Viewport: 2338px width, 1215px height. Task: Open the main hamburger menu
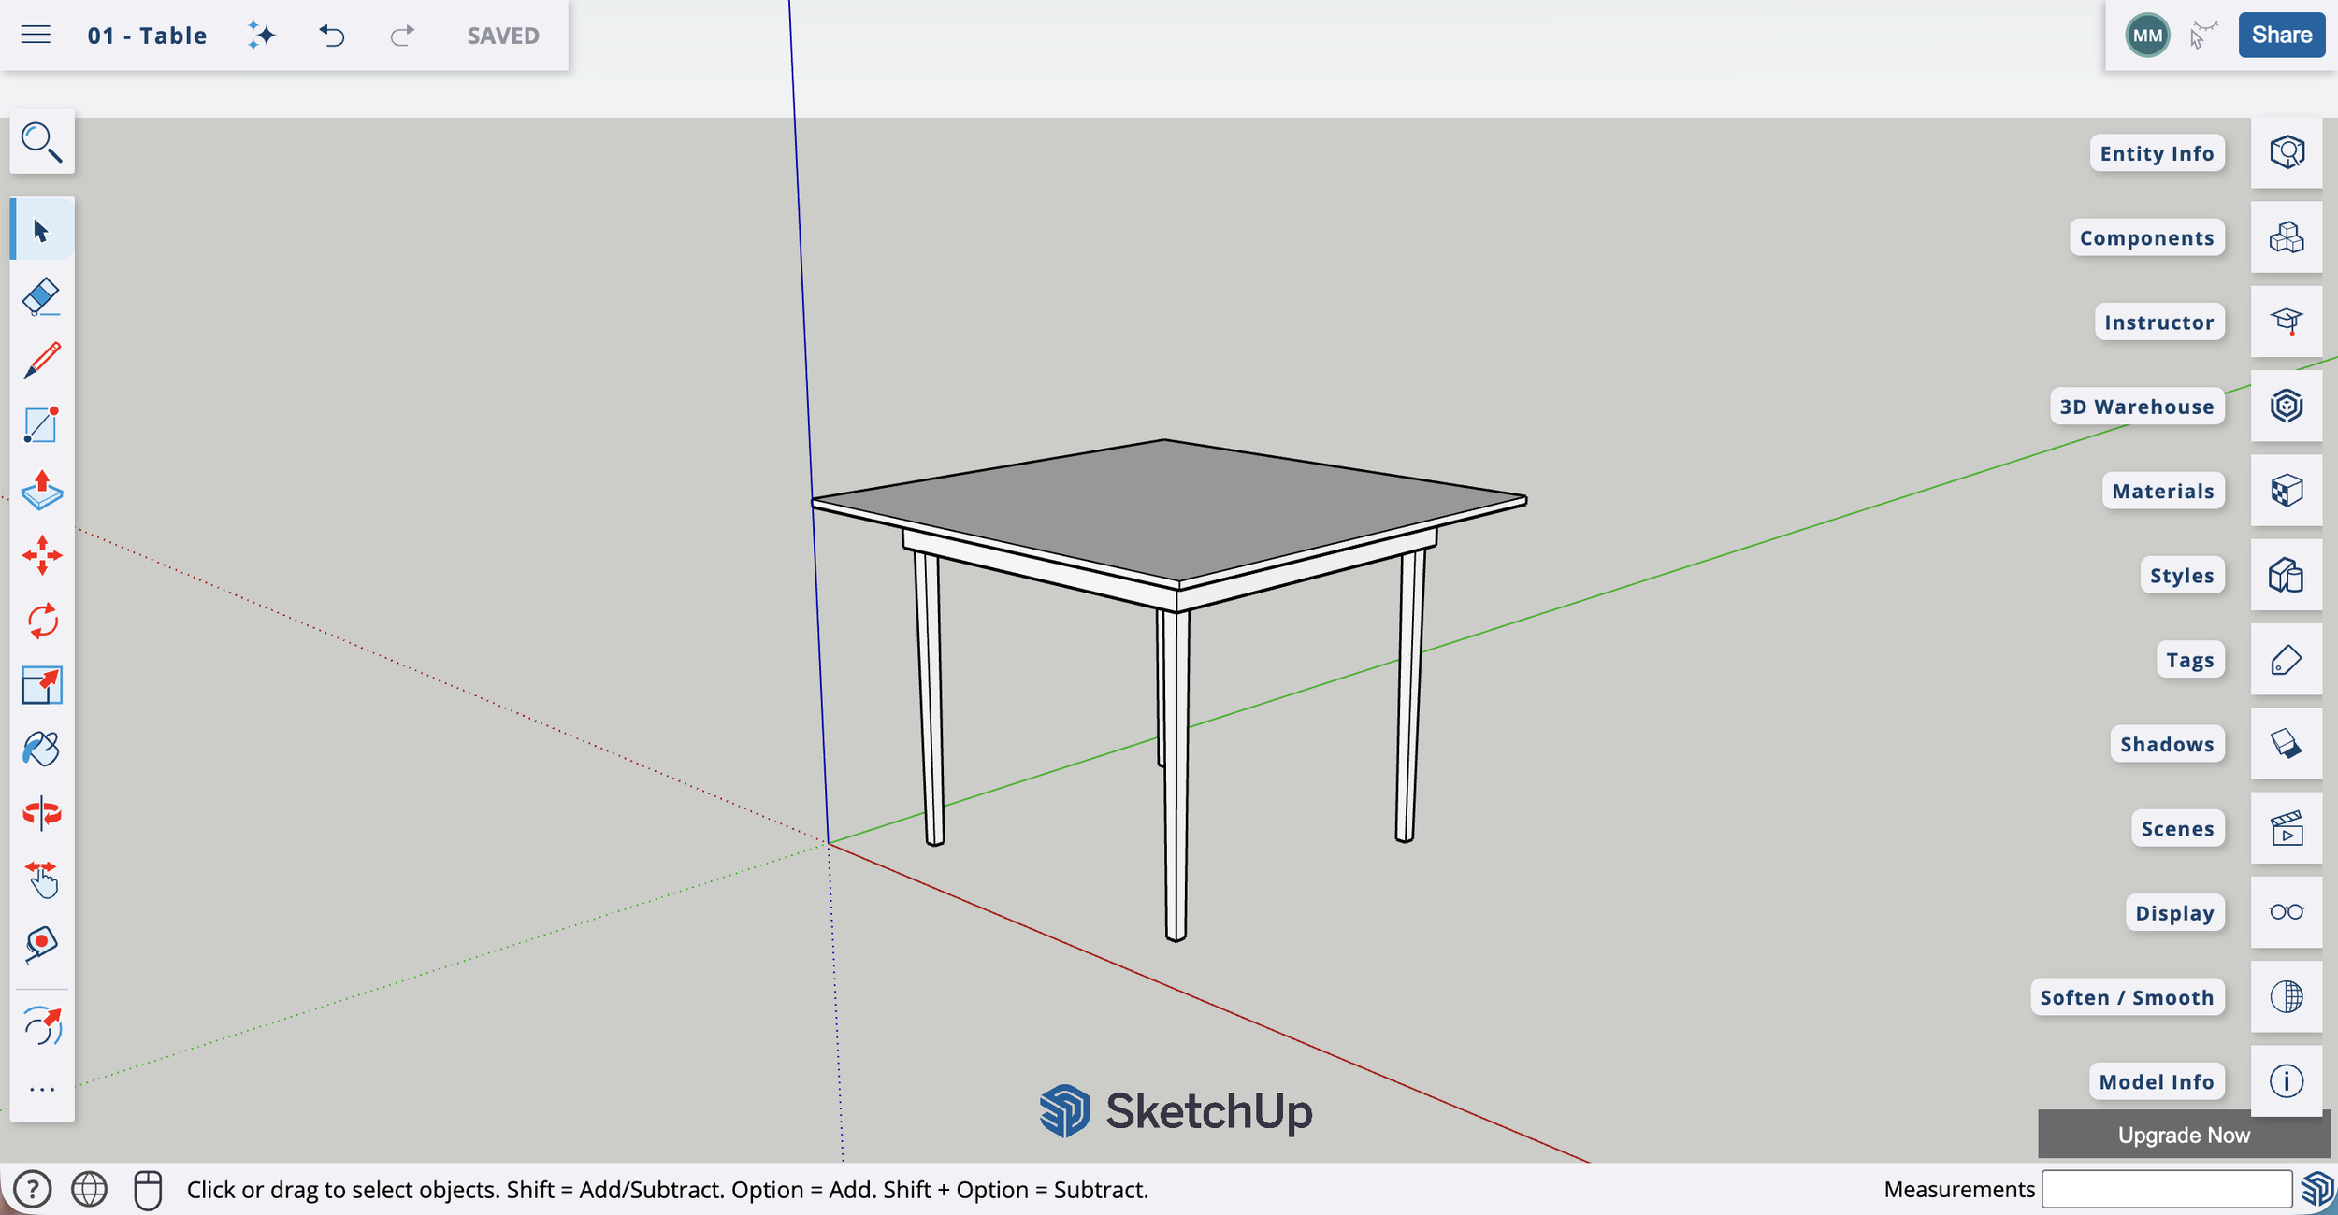tap(35, 35)
